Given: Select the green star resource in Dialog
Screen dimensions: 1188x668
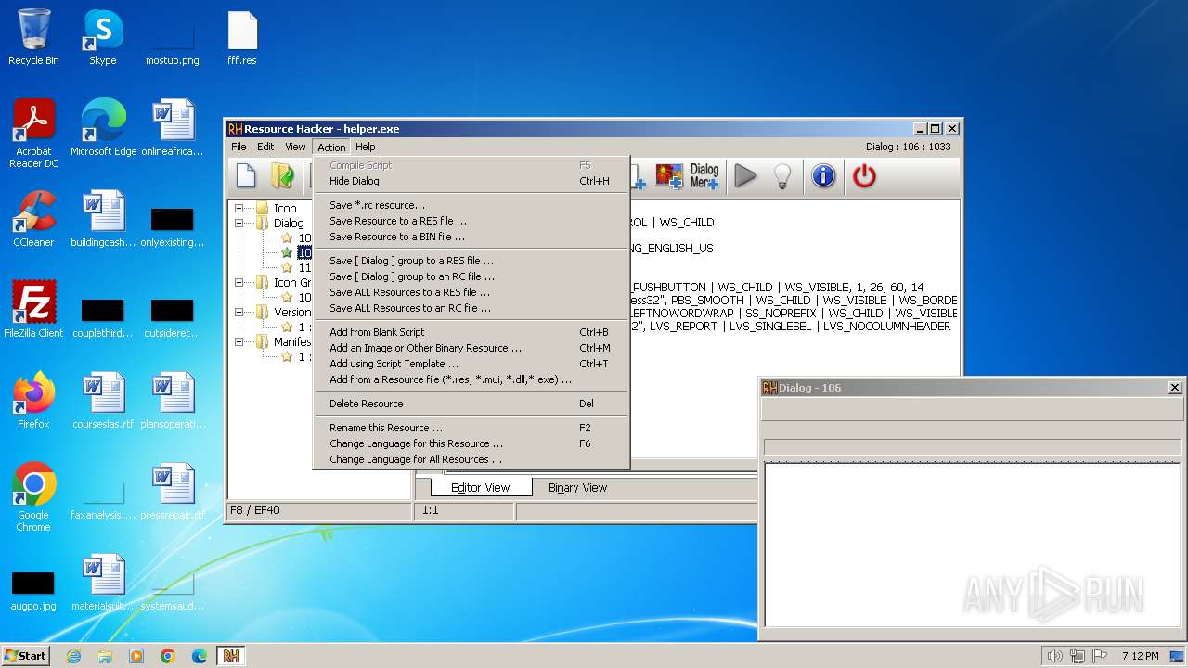Looking at the screenshot, I should click(x=287, y=252).
